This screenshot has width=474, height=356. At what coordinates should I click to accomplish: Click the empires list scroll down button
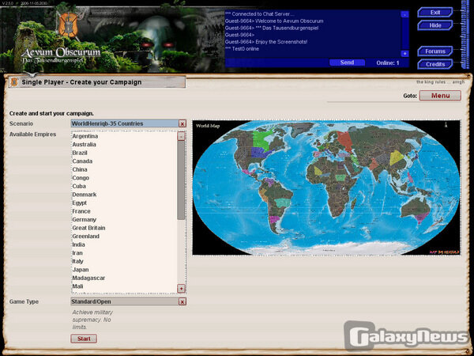coord(181,289)
